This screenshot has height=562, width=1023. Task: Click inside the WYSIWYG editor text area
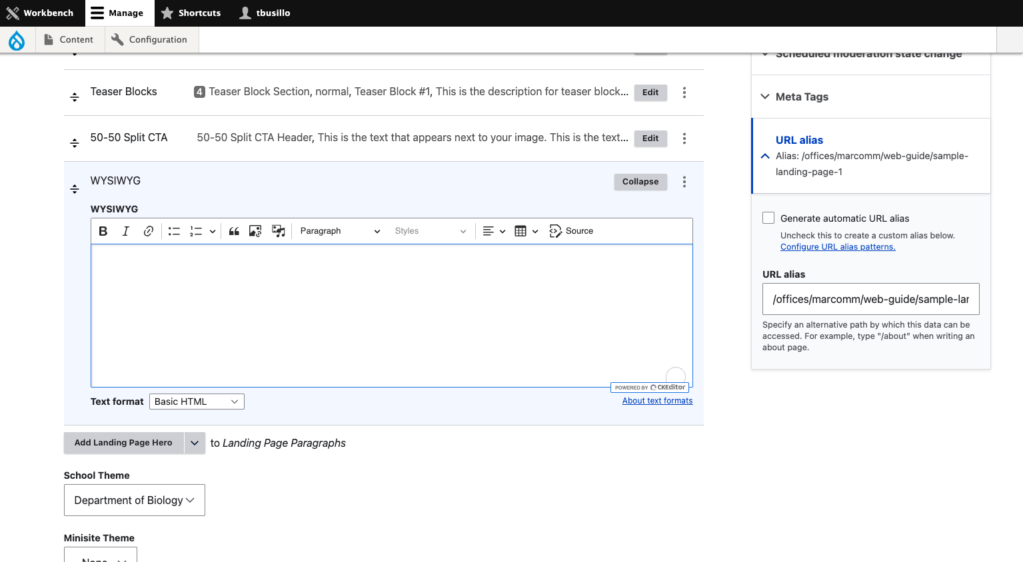391,315
